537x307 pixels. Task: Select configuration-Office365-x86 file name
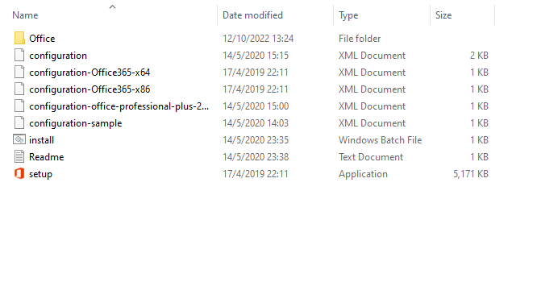(x=89, y=89)
